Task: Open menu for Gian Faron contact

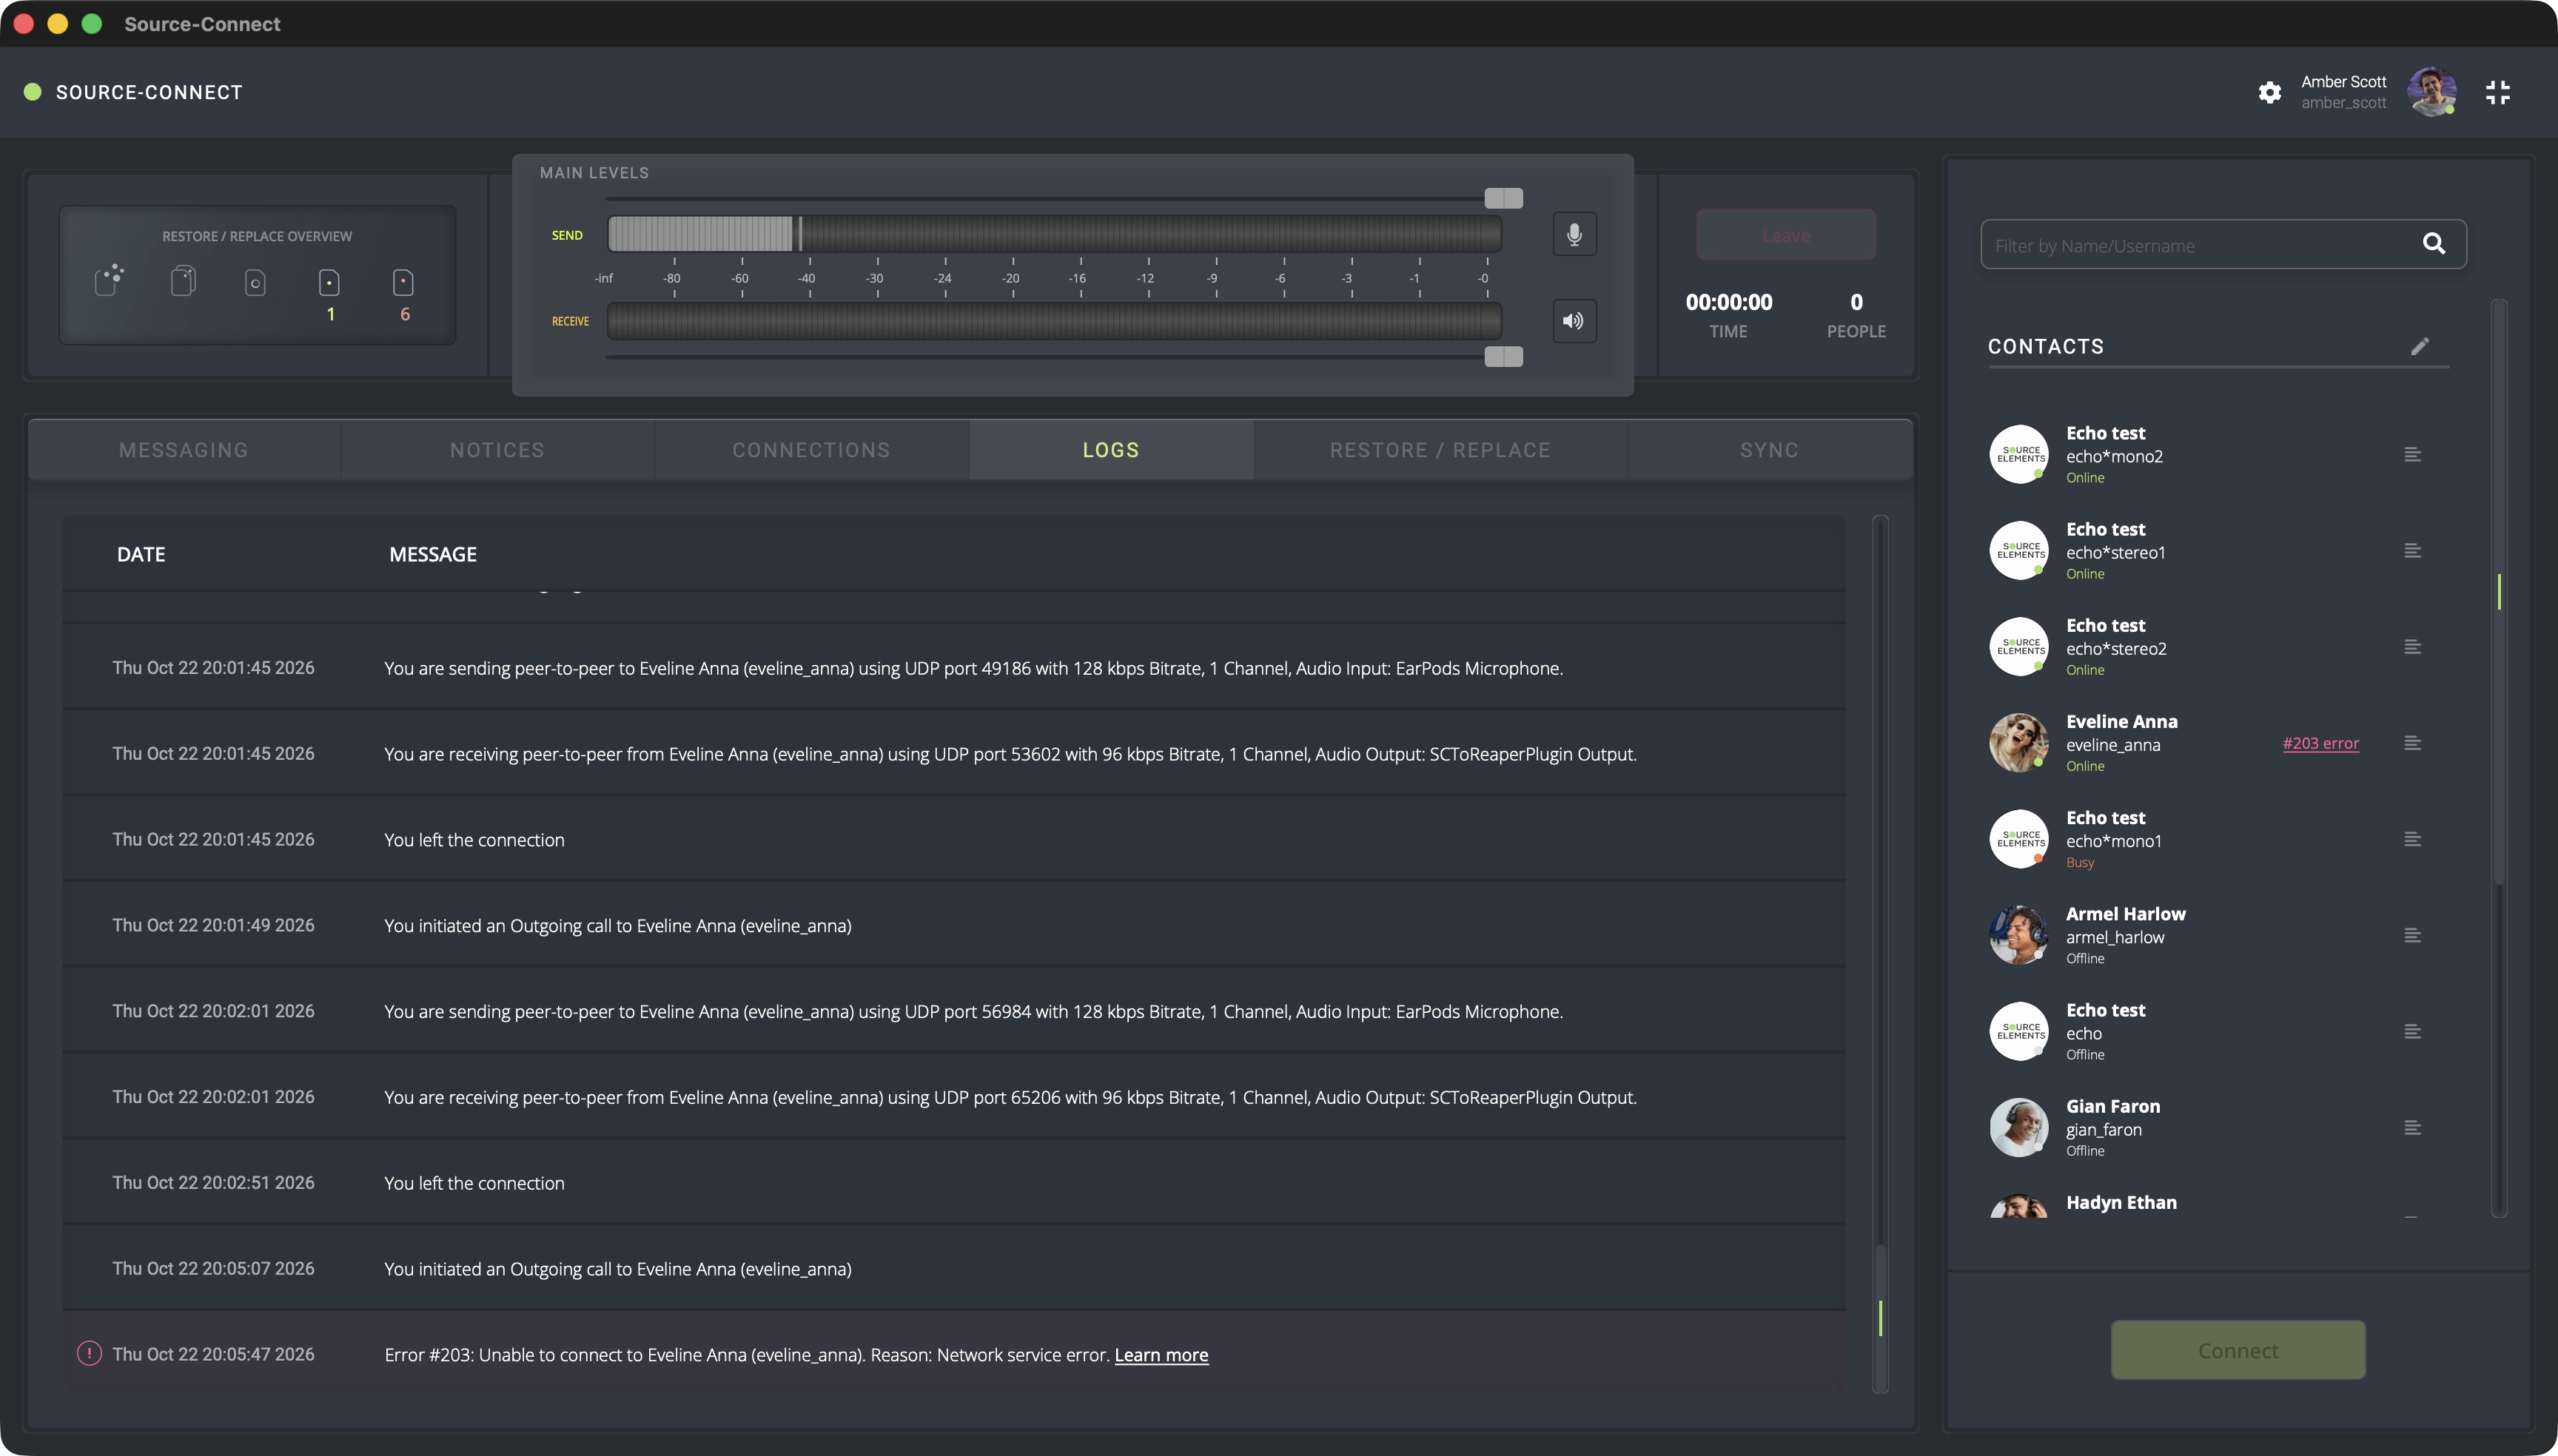Action: pos(2412,1128)
